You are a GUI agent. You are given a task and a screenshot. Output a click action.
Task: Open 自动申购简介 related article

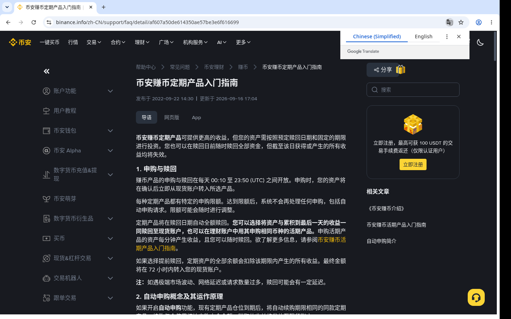pos(381,241)
